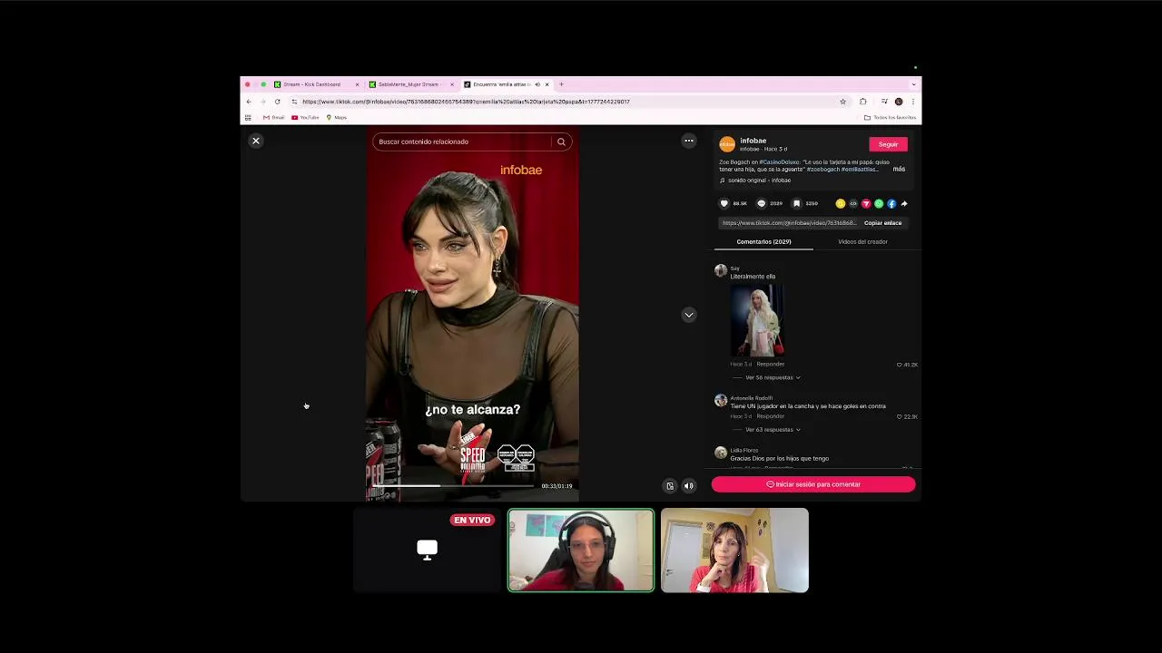
Task: Switch to Comentarios (2029) tab
Action: 763,242
